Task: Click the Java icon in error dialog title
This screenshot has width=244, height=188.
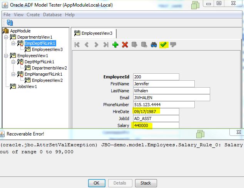Action: pos(2,134)
